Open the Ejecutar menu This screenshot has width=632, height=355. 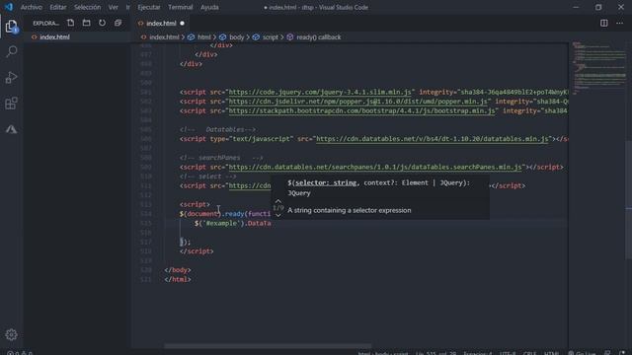click(x=149, y=7)
